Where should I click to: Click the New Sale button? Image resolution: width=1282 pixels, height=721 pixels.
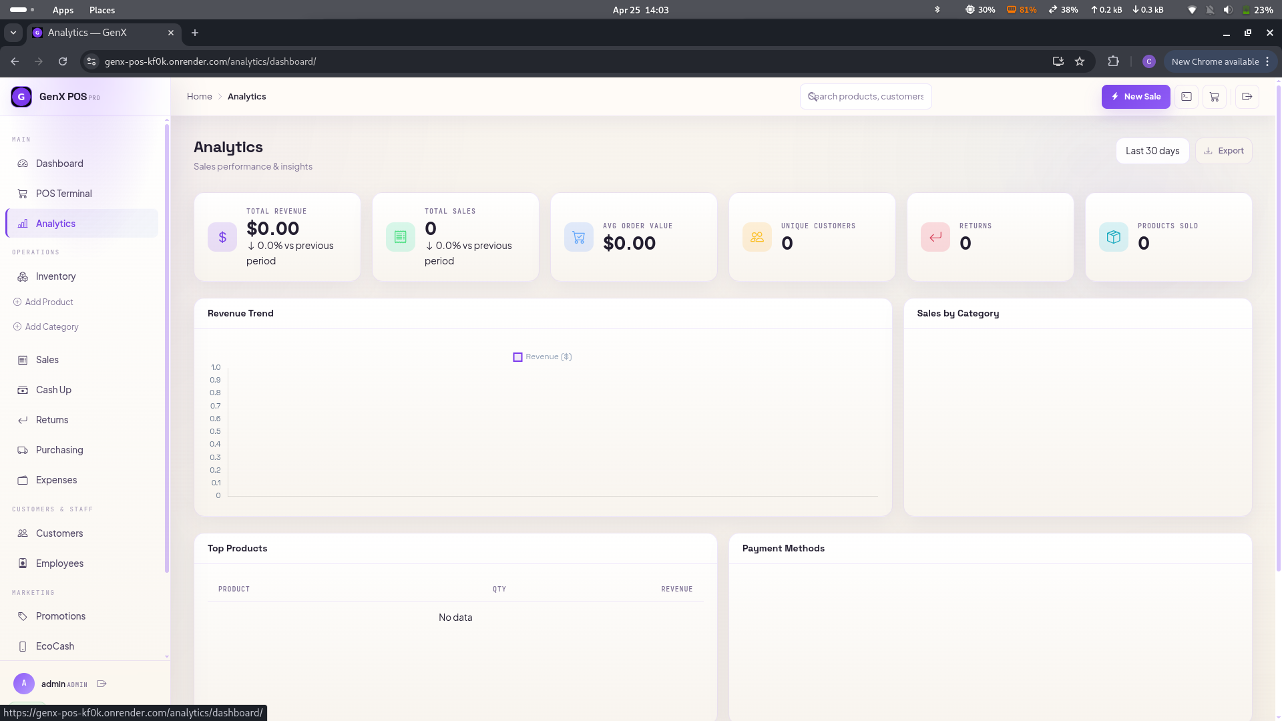tap(1136, 97)
